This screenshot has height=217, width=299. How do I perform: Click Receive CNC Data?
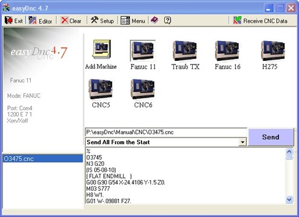pyautogui.click(x=260, y=20)
